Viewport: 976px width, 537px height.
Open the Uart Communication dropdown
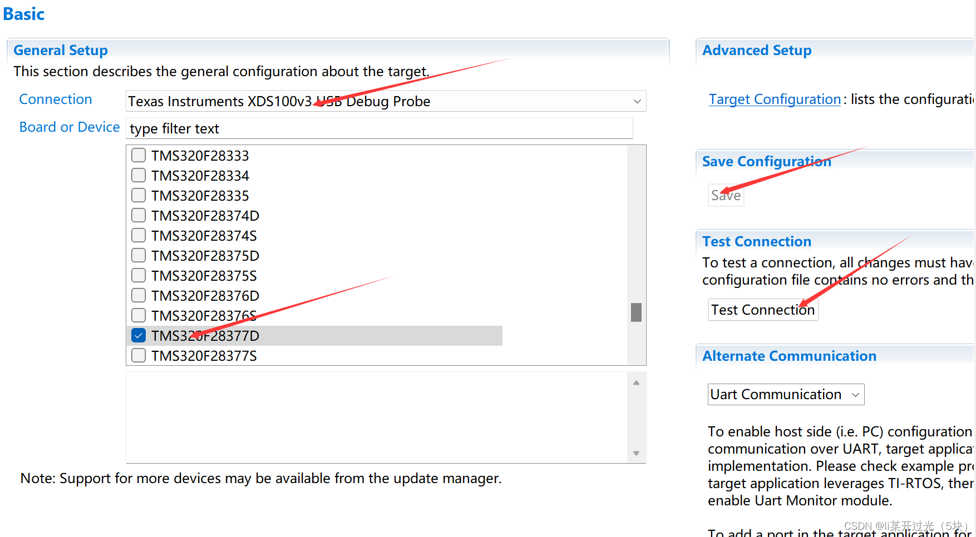click(786, 394)
